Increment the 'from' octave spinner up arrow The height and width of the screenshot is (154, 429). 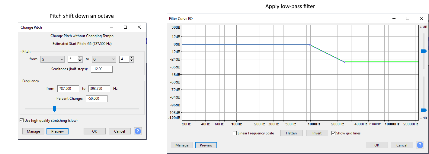pos(80,58)
